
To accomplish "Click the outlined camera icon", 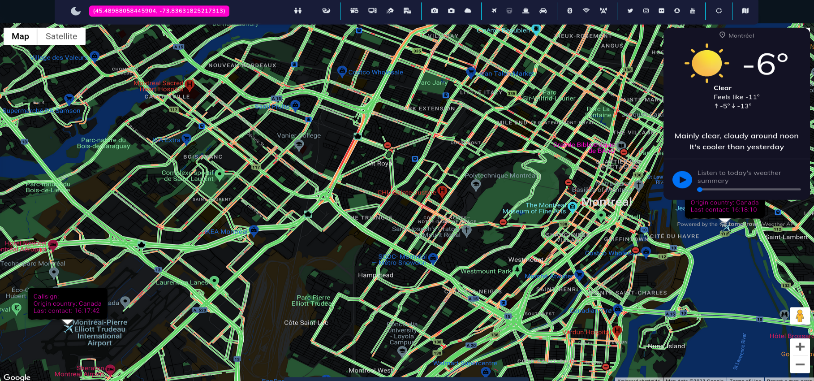I will pos(435,11).
